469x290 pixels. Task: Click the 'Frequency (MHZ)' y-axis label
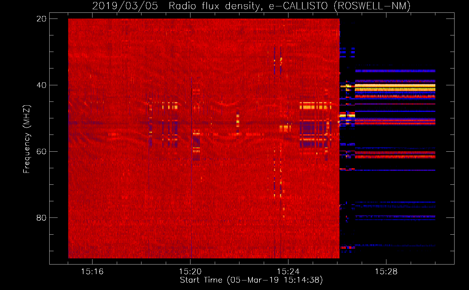[x=27, y=139]
